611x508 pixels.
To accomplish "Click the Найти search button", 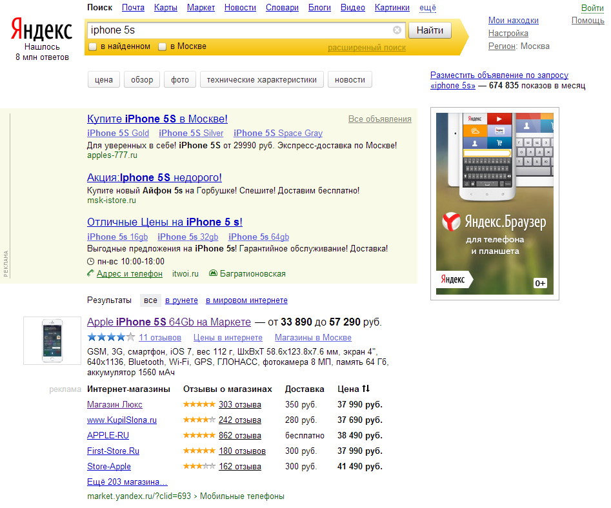I will coord(430,30).
